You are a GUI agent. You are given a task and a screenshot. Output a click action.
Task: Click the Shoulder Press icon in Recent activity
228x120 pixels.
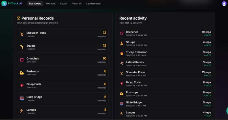coord(122,74)
